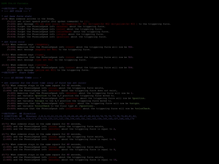Viewport: 219px width, 164px height.
Task: Click the '{minutes} ... does not exist' condition line
Action: coord(60,91)
